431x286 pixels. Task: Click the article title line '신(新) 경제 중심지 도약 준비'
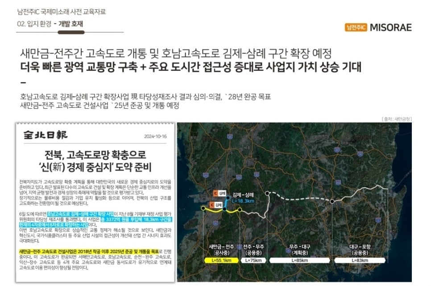click(95, 167)
